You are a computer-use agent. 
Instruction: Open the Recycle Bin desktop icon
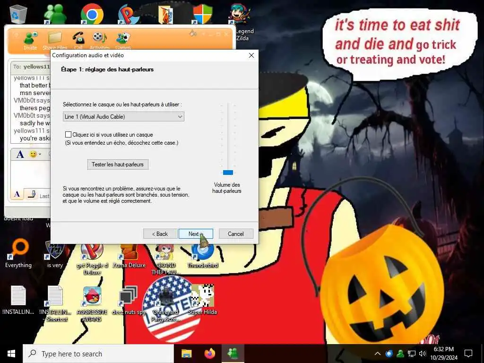coord(18,14)
